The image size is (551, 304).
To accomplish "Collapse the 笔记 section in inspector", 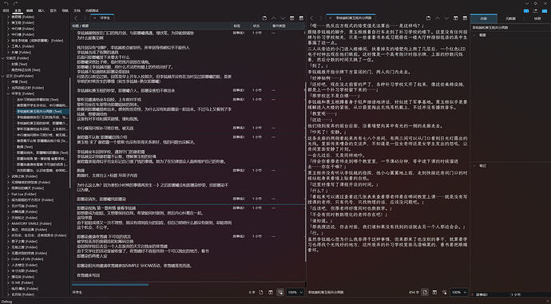I will point(474,166).
